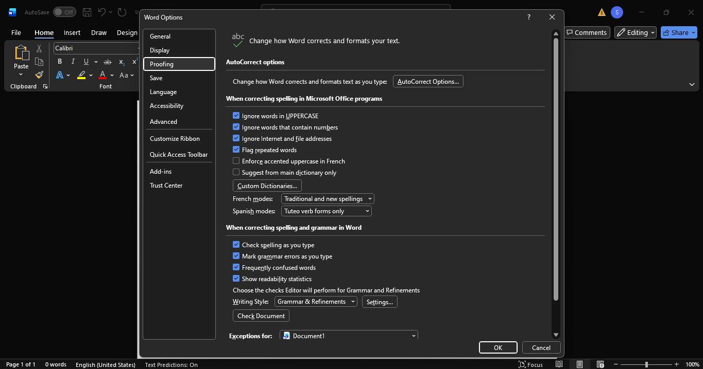Uncheck Ignore words in UPPERCASE
This screenshot has width=703, height=369.
pyautogui.click(x=236, y=116)
